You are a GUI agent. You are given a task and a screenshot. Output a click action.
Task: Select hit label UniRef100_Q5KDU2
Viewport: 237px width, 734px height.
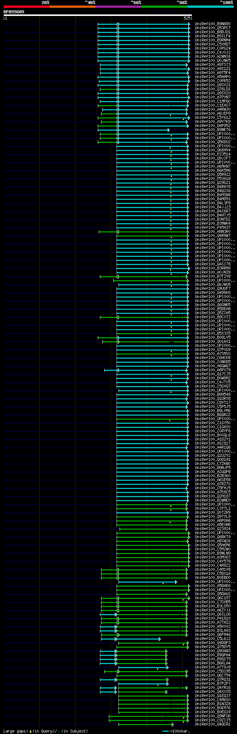click(213, 142)
